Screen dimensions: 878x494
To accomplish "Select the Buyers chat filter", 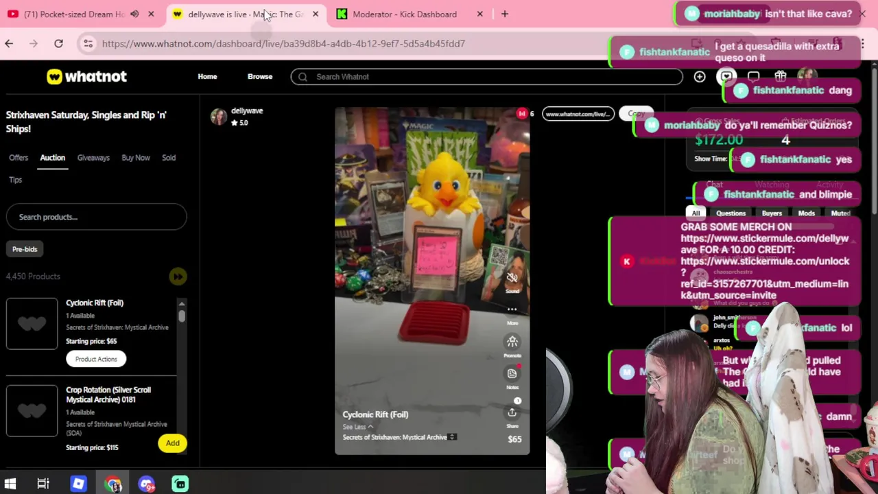I will (772, 213).
